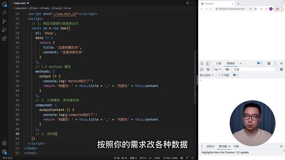Click the script breadcrumb item

(58, 8)
